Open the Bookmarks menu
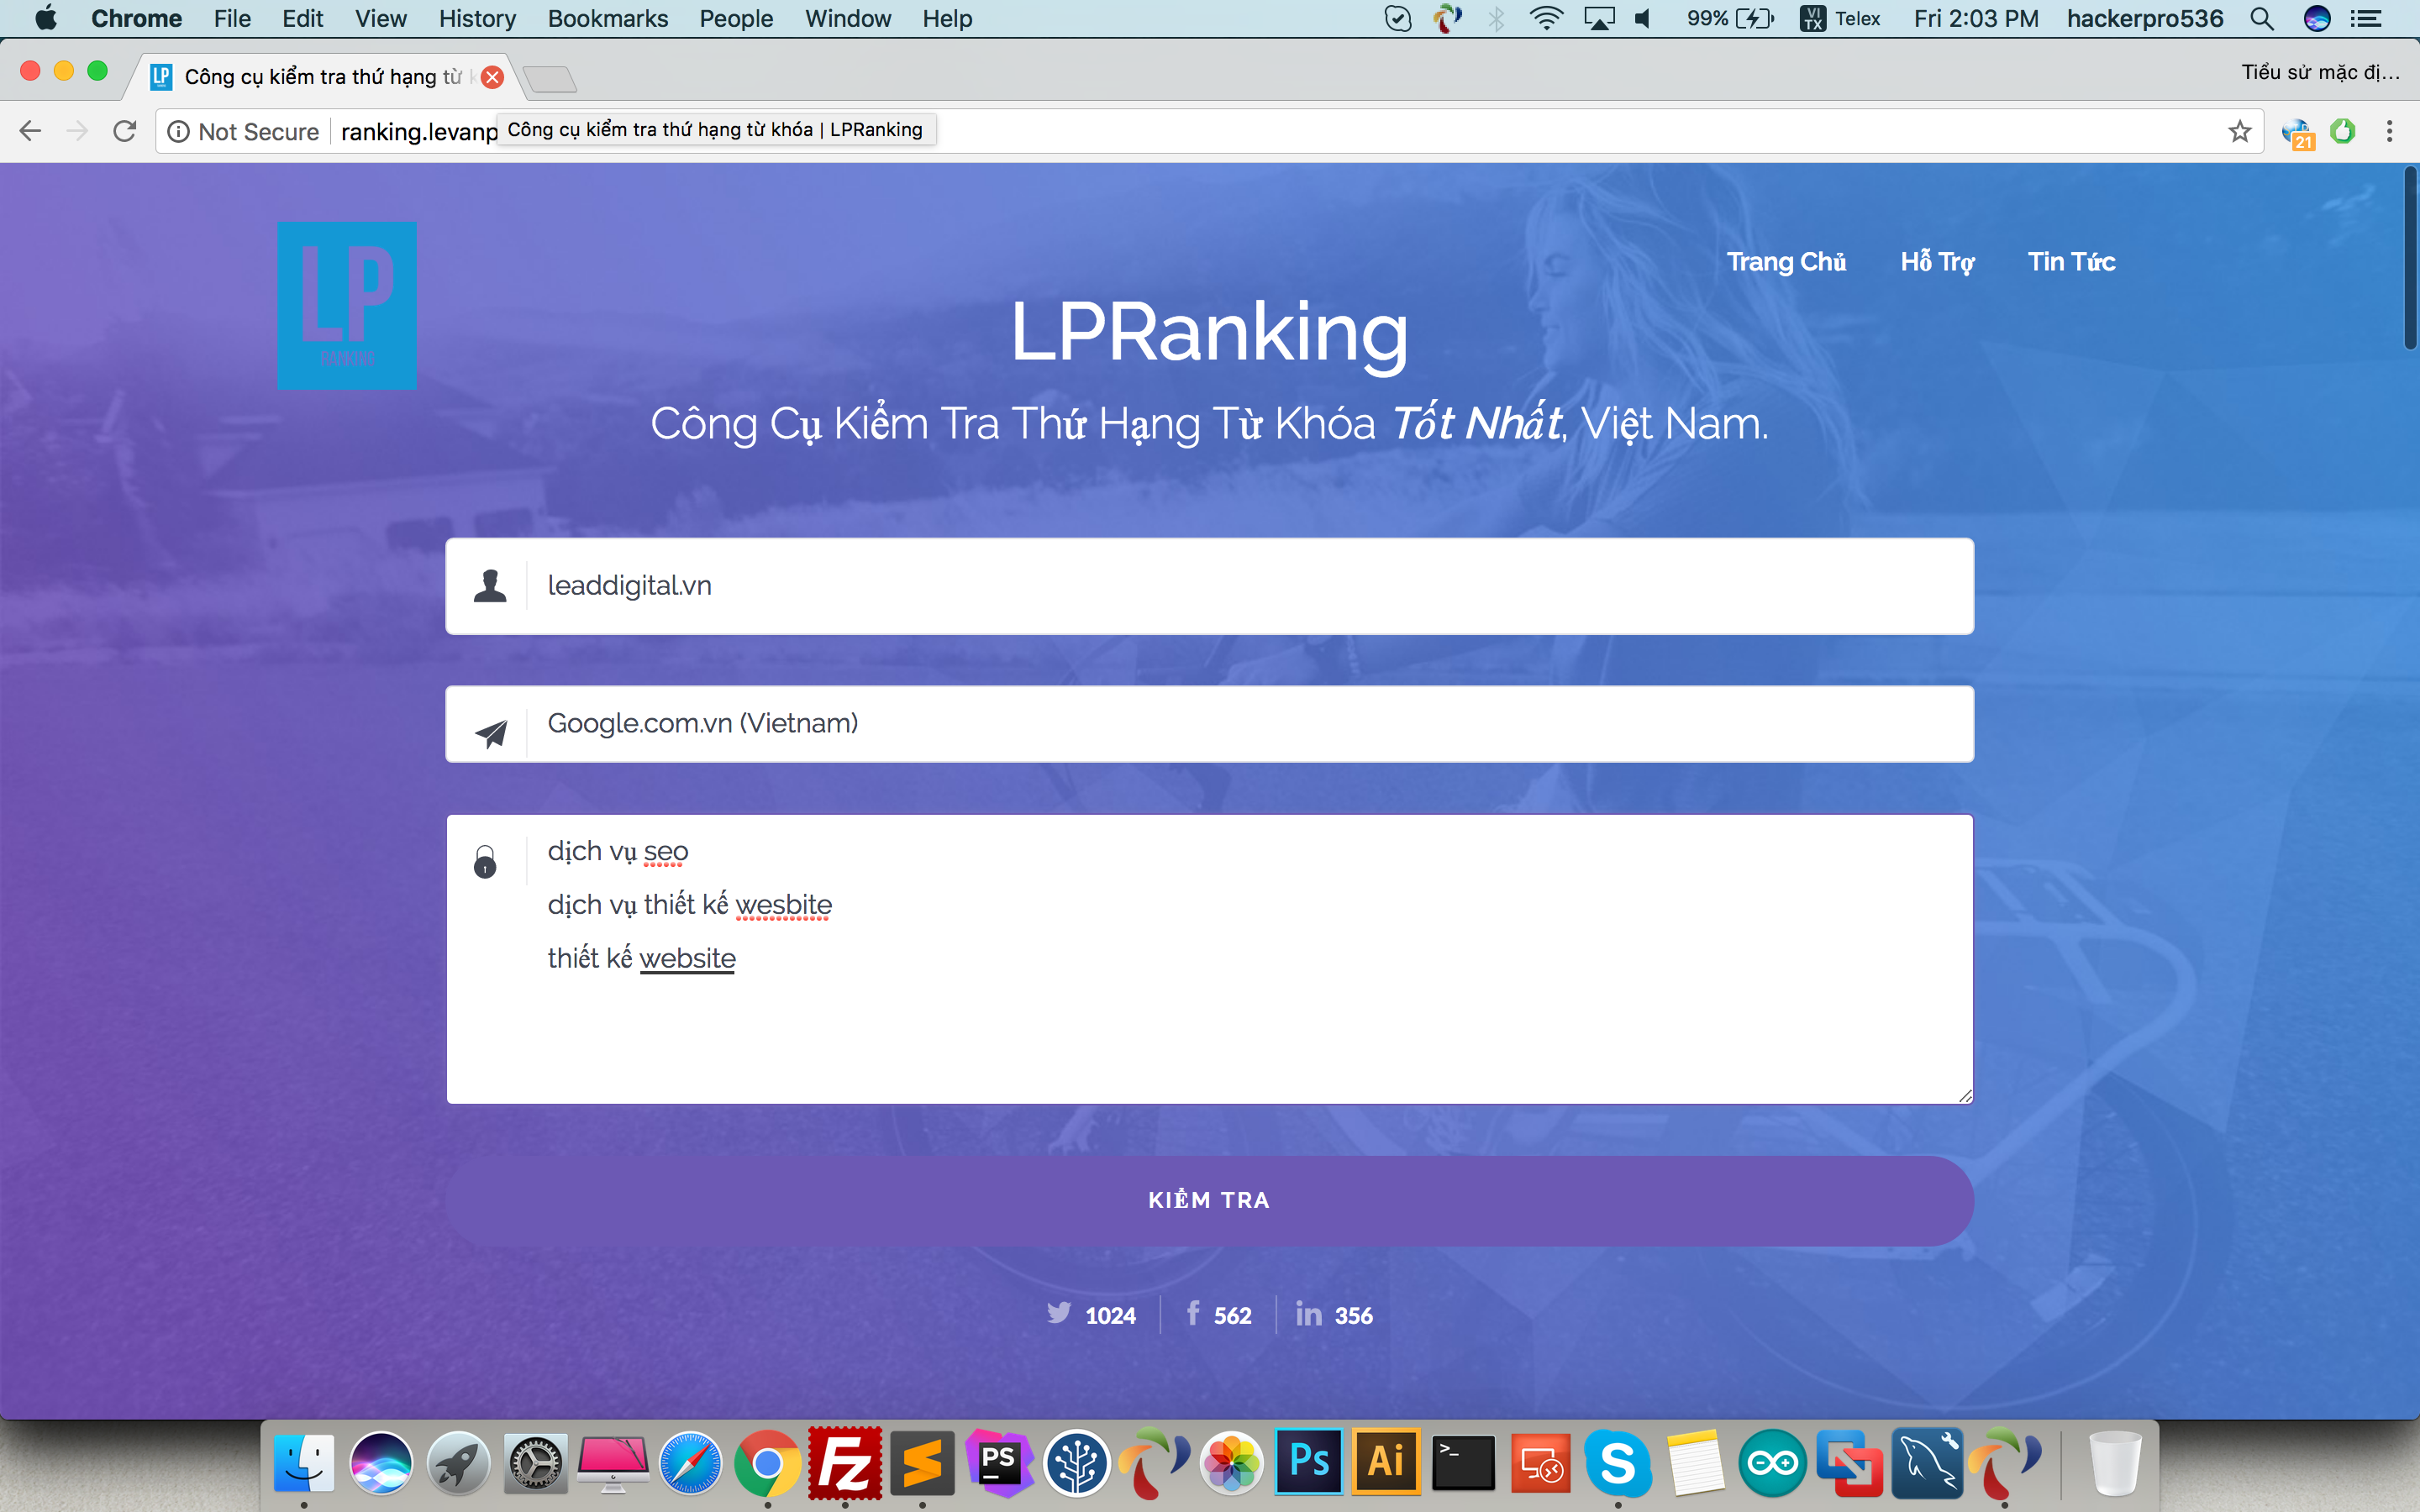Viewport: 2420px width, 1512px height. tap(607, 19)
